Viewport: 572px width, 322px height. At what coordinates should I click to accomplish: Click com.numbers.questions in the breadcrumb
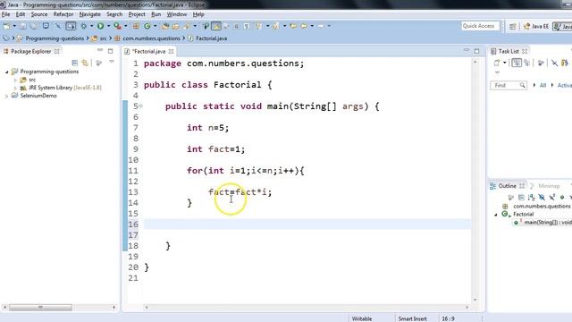tap(151, 38)
